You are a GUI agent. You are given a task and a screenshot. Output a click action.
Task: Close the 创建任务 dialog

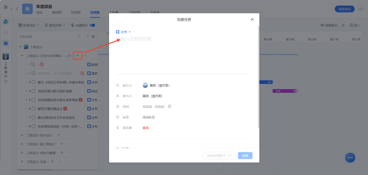(252, 20)
